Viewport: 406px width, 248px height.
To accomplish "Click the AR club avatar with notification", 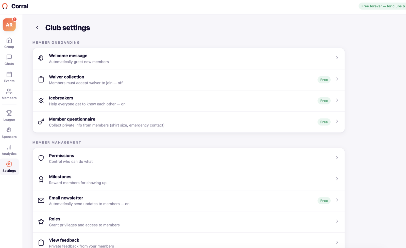I will pos(9,25).
